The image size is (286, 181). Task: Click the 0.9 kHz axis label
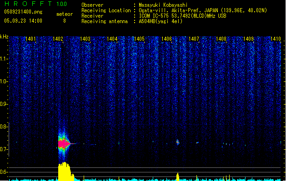(4, 104)
